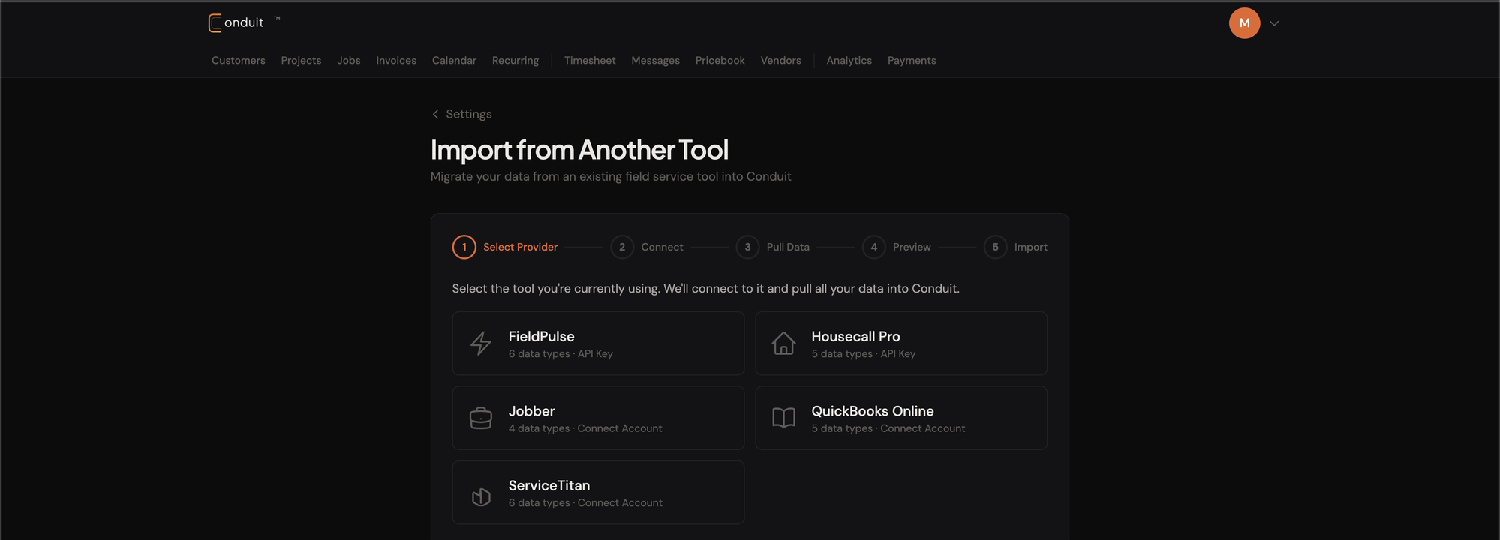Image resolution: width=1500 pixels, height=540 pixels.
Task: Click the Select Provider step label
Action: point(520,247)
